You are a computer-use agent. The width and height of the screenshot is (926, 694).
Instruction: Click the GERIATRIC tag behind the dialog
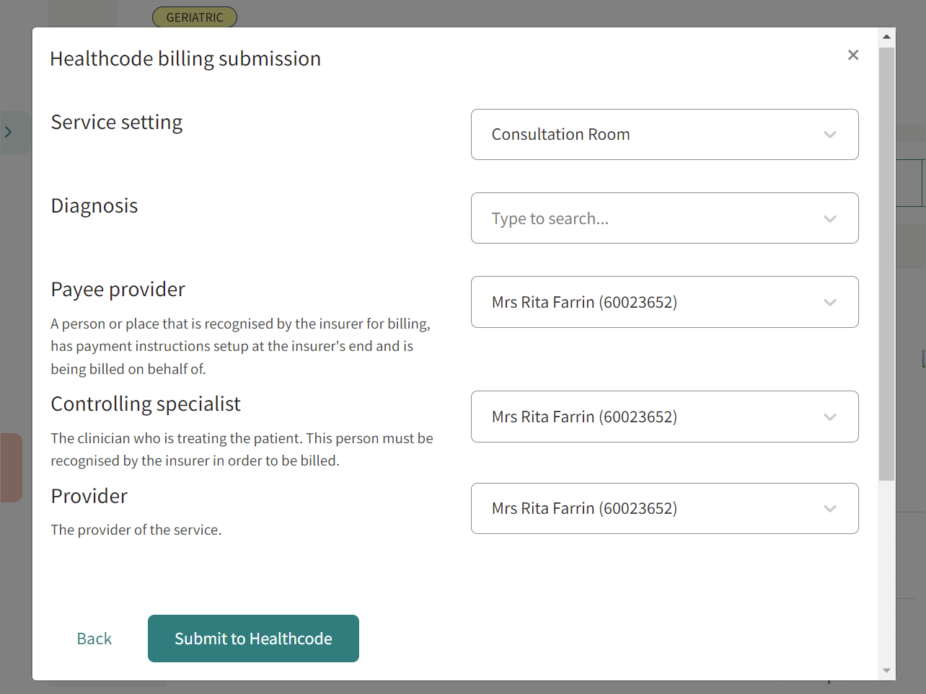click(x=195, y=17)
